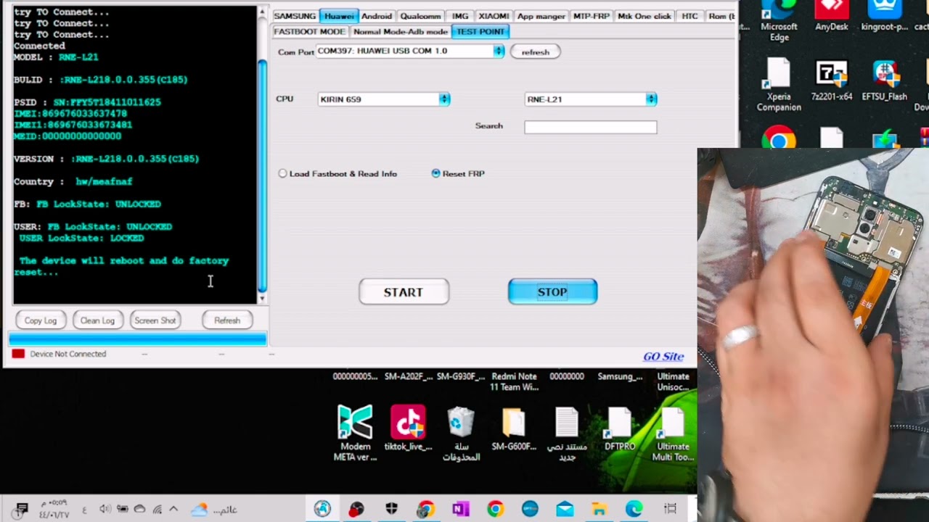Click the blue progress bar below log
The height and width of the screenshot is (522, 929).
(137, 339)
